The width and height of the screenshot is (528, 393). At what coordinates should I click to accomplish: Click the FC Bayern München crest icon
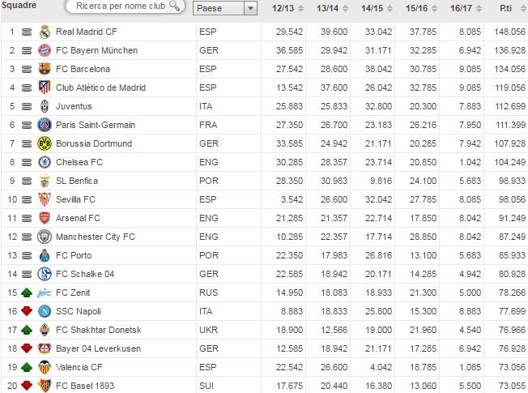44,50
